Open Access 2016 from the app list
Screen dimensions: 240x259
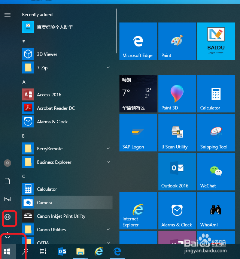[67, 95]
